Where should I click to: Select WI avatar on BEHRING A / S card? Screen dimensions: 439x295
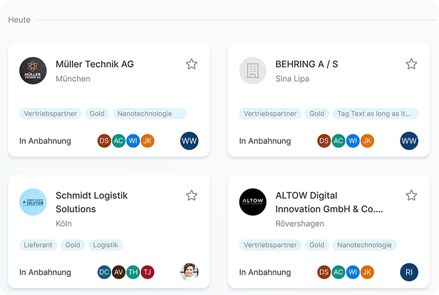click(x=352, y=141)
